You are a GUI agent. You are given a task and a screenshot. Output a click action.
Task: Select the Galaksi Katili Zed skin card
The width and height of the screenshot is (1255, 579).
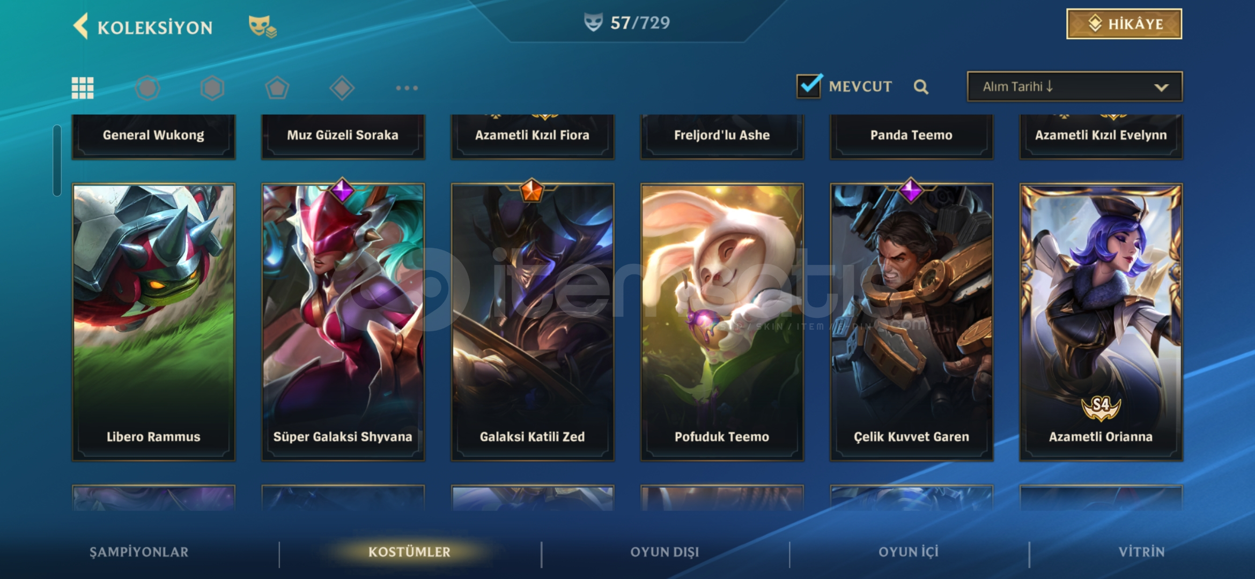click(x=533, y=322)
